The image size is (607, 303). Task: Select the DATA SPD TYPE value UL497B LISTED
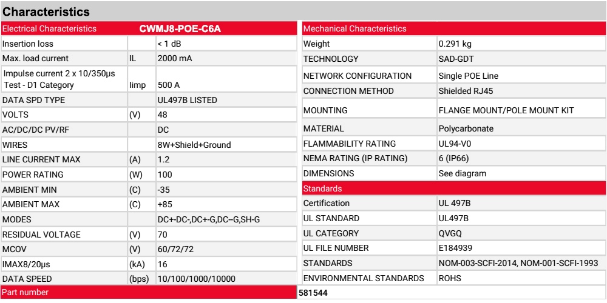pyautogui.click(x=188, y=101)
